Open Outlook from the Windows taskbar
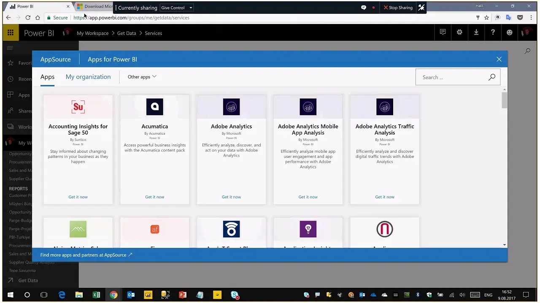The width and height of the screenshot is (540, 303). click(x=131, y=295)
